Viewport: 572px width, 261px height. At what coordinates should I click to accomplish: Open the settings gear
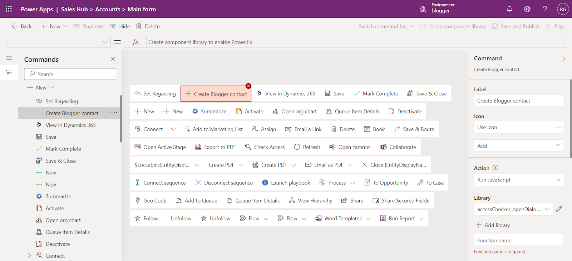tap(527, 9)
